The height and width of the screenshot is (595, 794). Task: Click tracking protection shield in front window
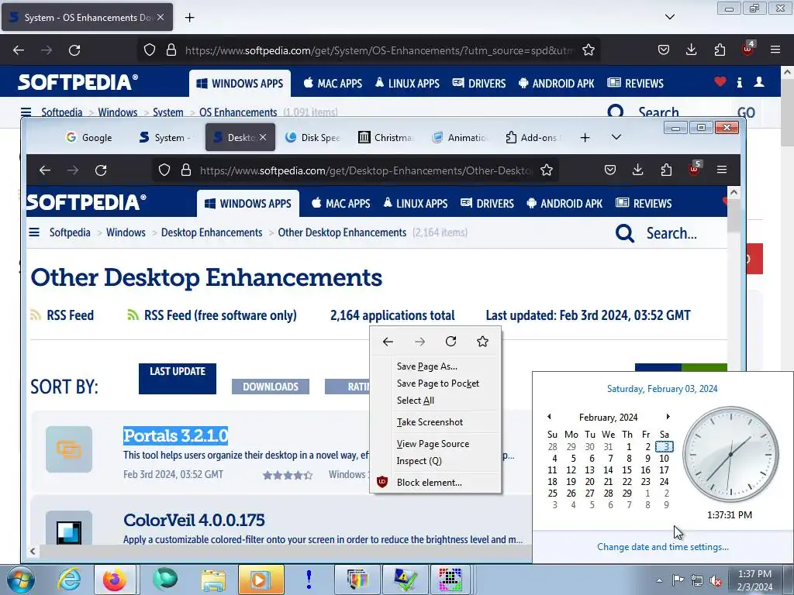164,170
